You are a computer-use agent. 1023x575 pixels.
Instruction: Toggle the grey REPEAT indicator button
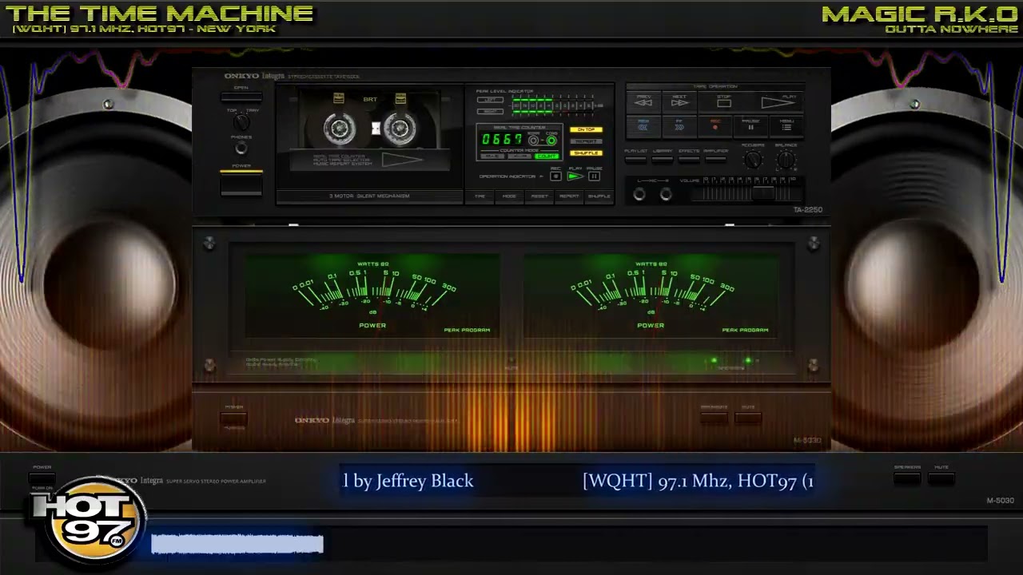coord(586,141)
